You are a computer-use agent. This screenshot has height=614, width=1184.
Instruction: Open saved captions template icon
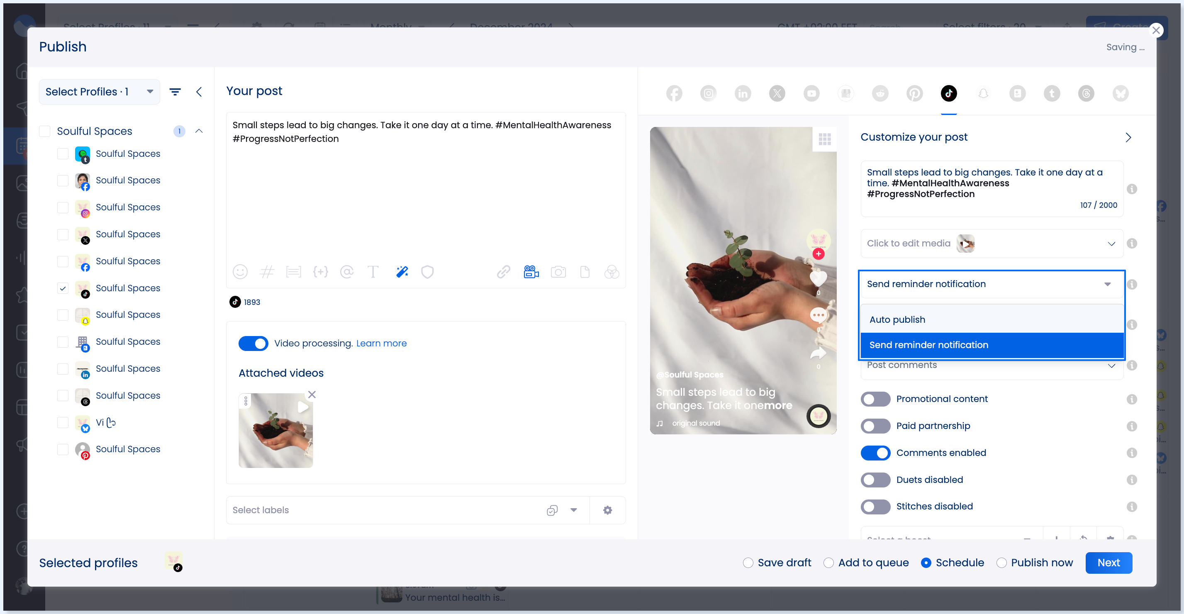tap(293, 272)
